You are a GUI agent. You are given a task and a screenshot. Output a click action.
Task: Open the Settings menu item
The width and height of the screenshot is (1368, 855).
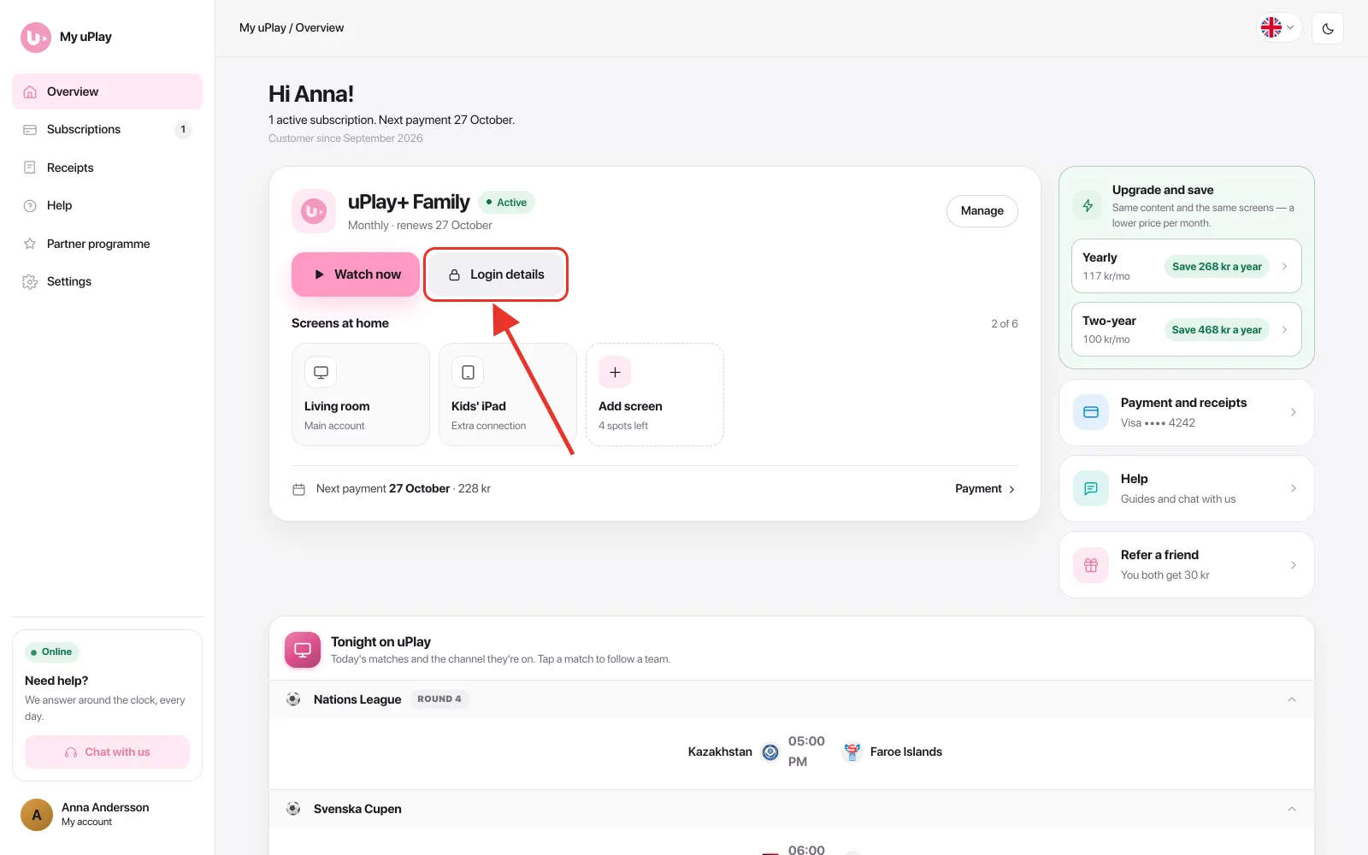click(x=107, y=282)
